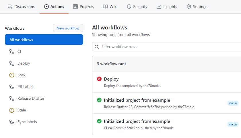
Task: Select the PR Labels workflow
Action: tap(26, 87)
